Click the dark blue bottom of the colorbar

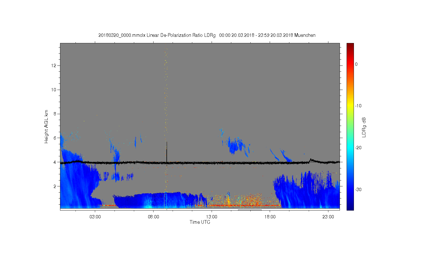(350, 207)
